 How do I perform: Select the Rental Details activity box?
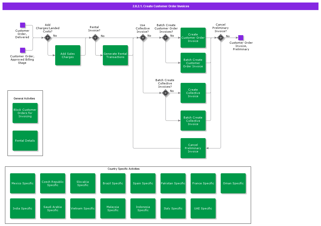coord(25,141)
